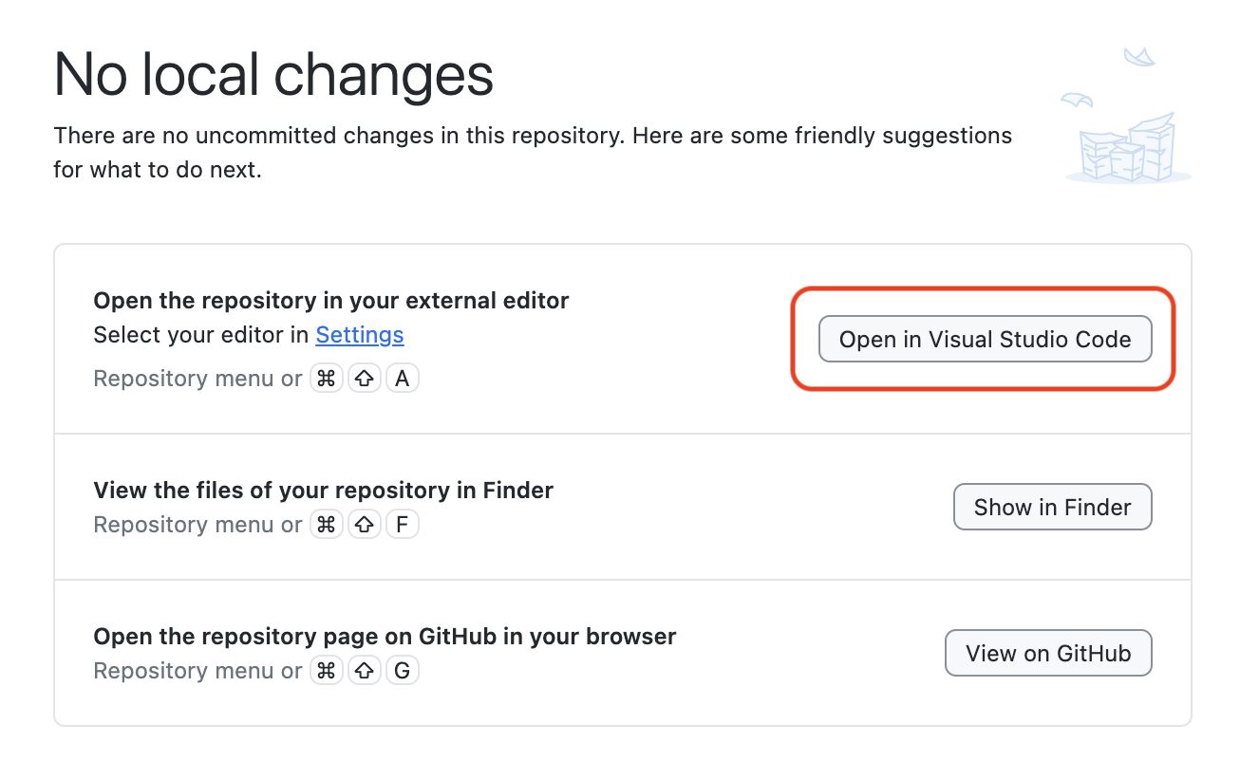Click the Open in Visual Studio Code button
The image size is (1240, 761).
[x=985, y=339]
